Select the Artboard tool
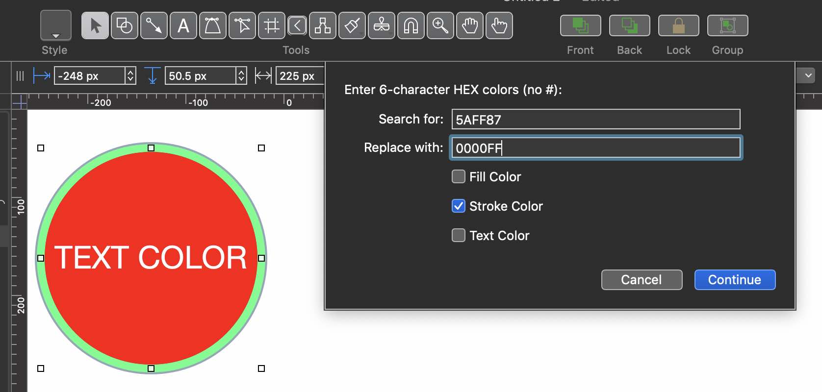The height and width of the screenshot is (392, 822). pyautogui.click(x=272, y=25)
